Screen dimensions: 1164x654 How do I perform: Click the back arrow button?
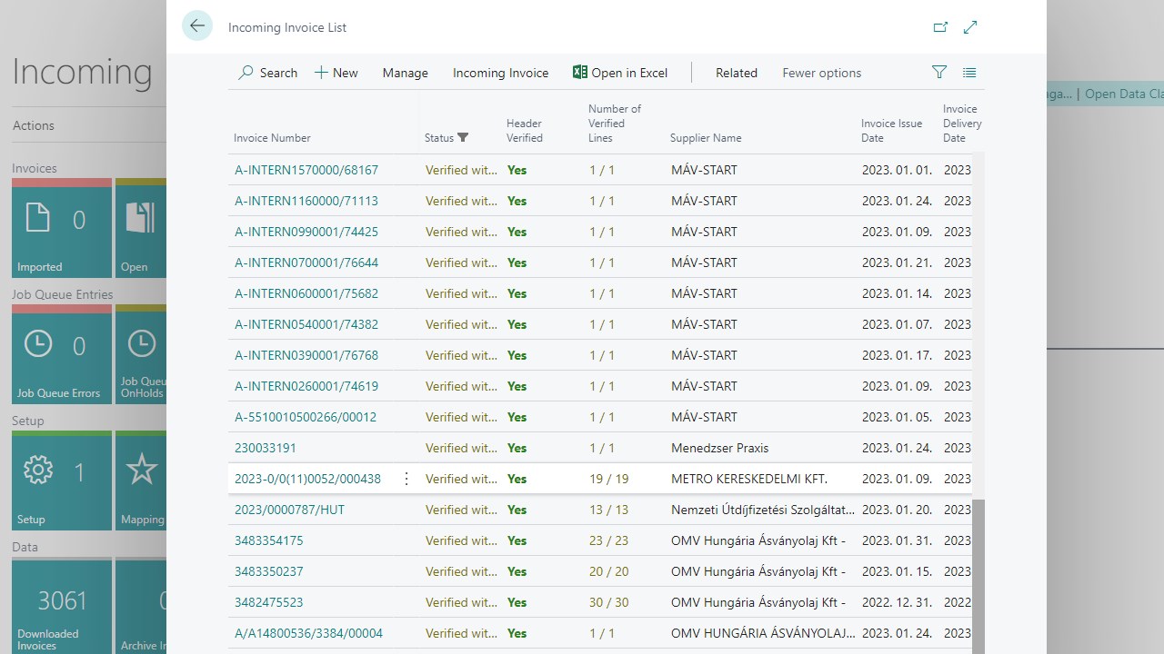(x=197, y=26)
